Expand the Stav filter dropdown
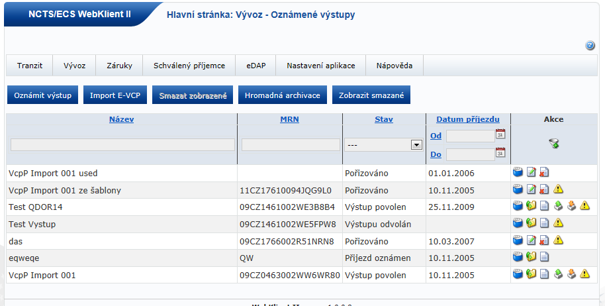 [x=416, y=144]
